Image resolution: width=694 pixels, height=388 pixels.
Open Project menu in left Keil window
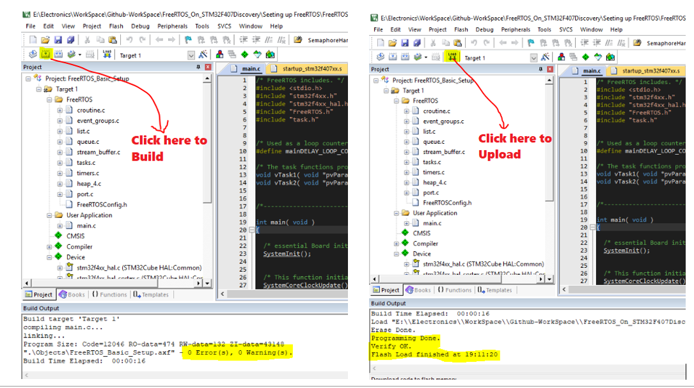91,26
